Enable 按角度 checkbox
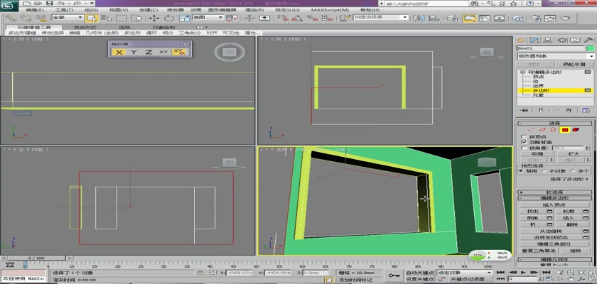 point(524,148)
